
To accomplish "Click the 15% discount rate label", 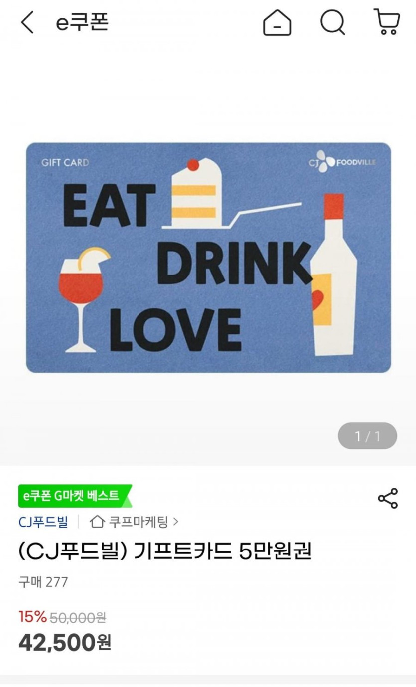I will (x=32, y=617).
